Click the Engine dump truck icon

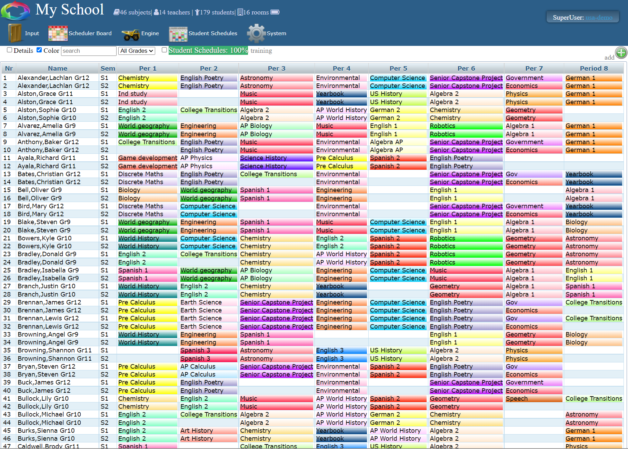(130, 34)
